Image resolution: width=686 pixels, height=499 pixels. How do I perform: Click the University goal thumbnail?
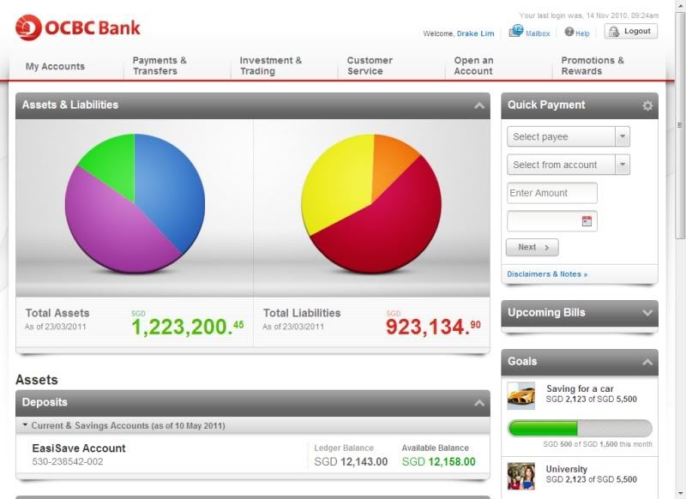click(521, 476)
